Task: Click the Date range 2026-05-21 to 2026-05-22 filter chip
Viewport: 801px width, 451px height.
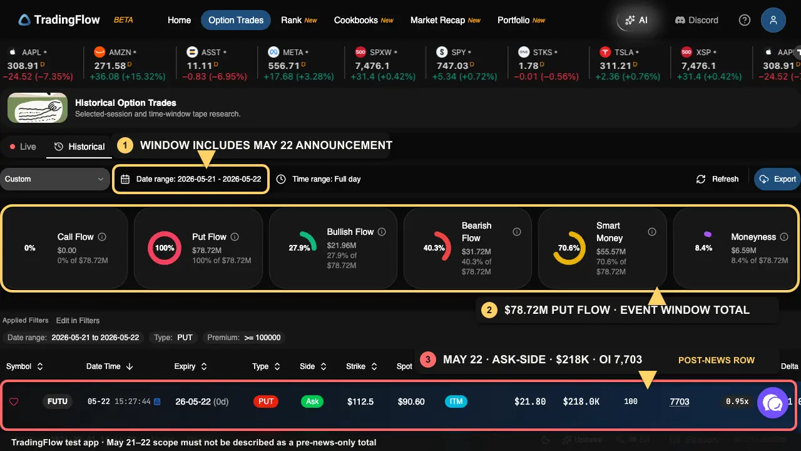Action: 73,338
